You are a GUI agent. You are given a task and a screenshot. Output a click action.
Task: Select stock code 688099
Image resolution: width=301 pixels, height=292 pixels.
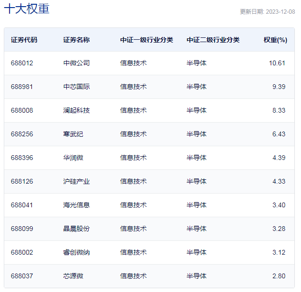pos(22,229)
